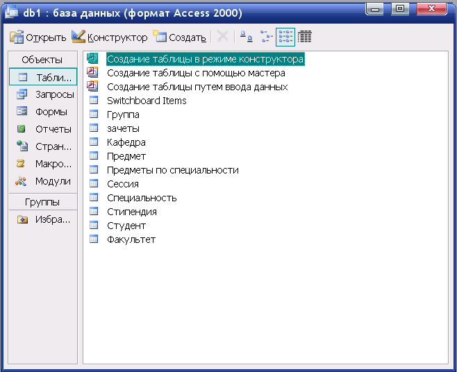Click the Группы header bar
The image size is (457, 372).
coord(43,202)
